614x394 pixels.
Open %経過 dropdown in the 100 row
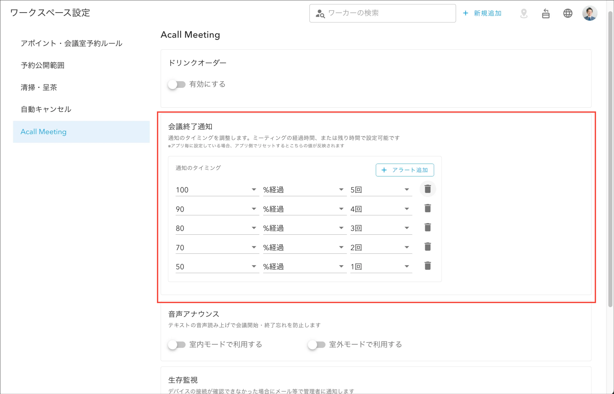click(x=305, y=190)
